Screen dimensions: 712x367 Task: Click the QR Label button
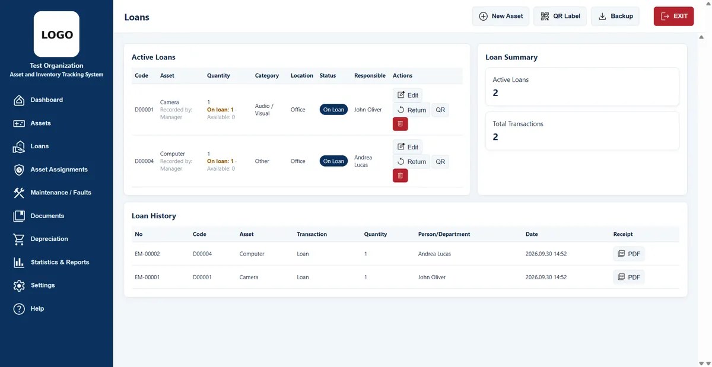pyautogui.click(x=560, y=16)
